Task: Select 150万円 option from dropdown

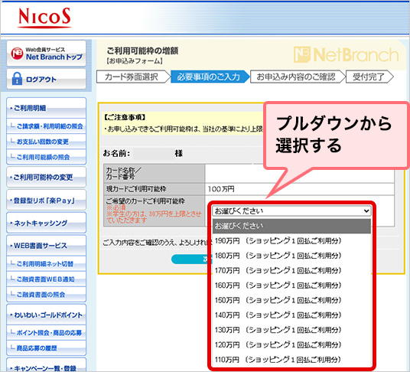Action: pyautogui.click(x=291, y=300)
